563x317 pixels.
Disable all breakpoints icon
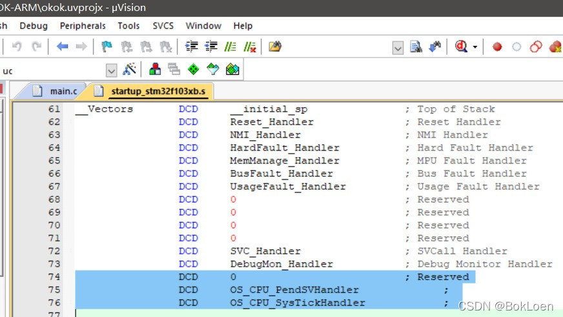click(536, 46)
